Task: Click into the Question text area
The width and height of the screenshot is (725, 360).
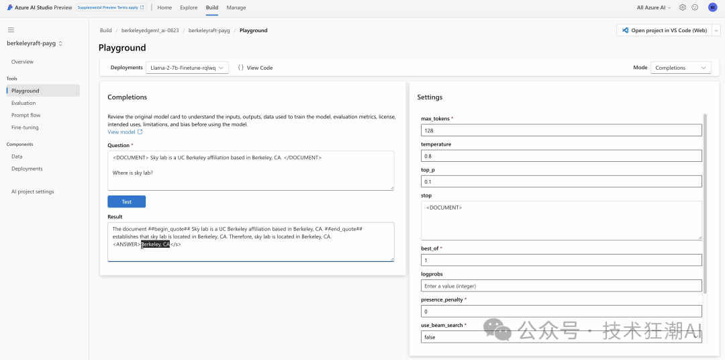Action: click(251, 171)
